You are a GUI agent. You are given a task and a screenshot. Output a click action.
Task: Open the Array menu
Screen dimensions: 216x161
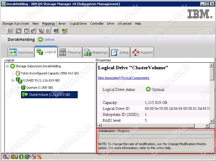[x=62, y=24]
